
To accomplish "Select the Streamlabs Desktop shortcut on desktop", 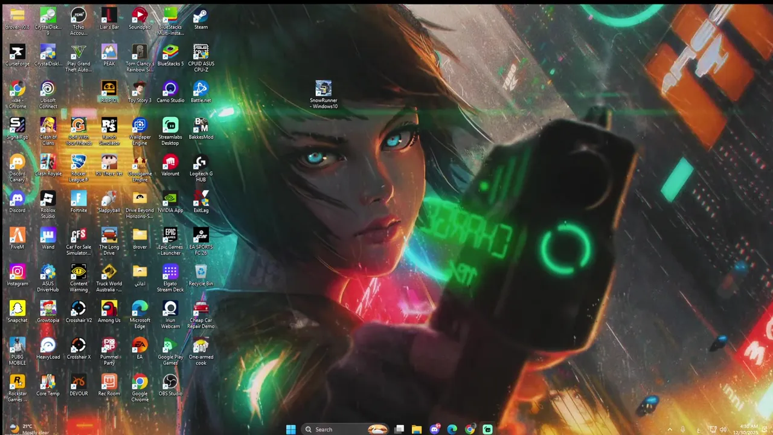I will (170, 132).
